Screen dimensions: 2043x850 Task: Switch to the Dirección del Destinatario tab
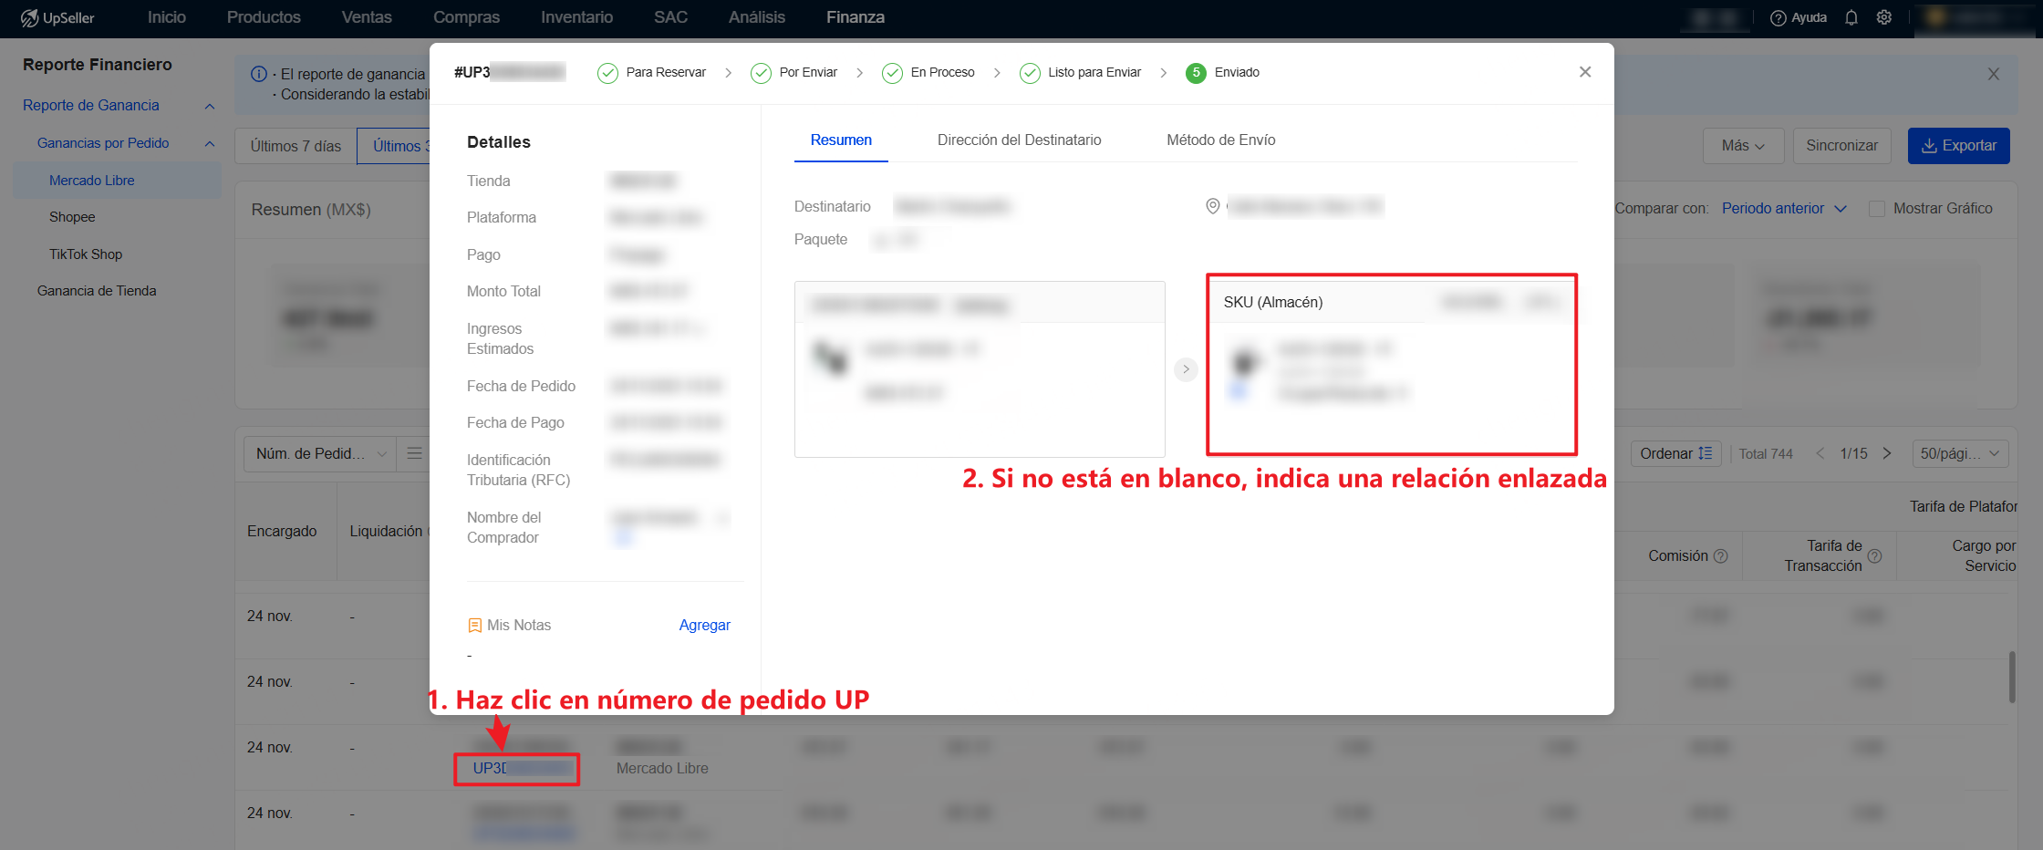(x=1019, y=140)
